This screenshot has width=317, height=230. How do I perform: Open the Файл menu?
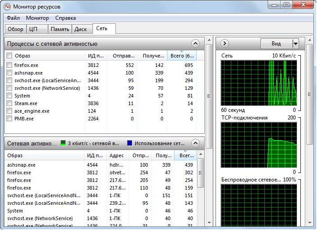(13, 18)
